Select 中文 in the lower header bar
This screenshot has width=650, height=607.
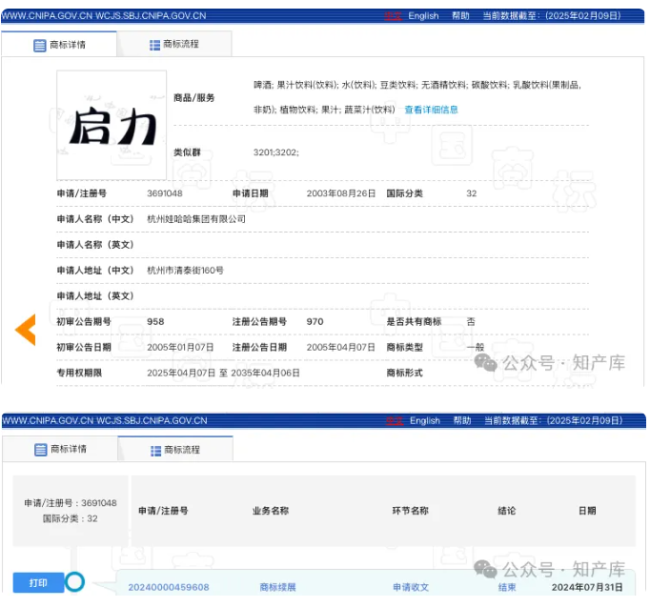[x=393, y=420]
